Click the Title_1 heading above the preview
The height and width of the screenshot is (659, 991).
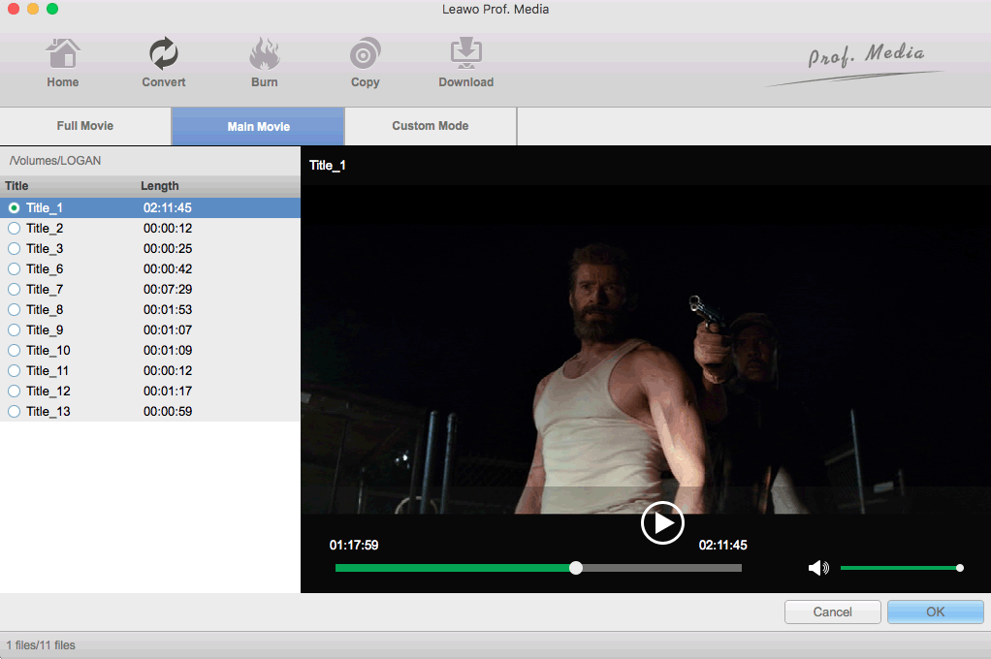tap(328, 166)
